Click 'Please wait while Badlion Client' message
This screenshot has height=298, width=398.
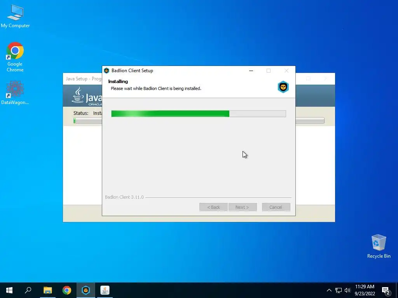click(156, 88)
